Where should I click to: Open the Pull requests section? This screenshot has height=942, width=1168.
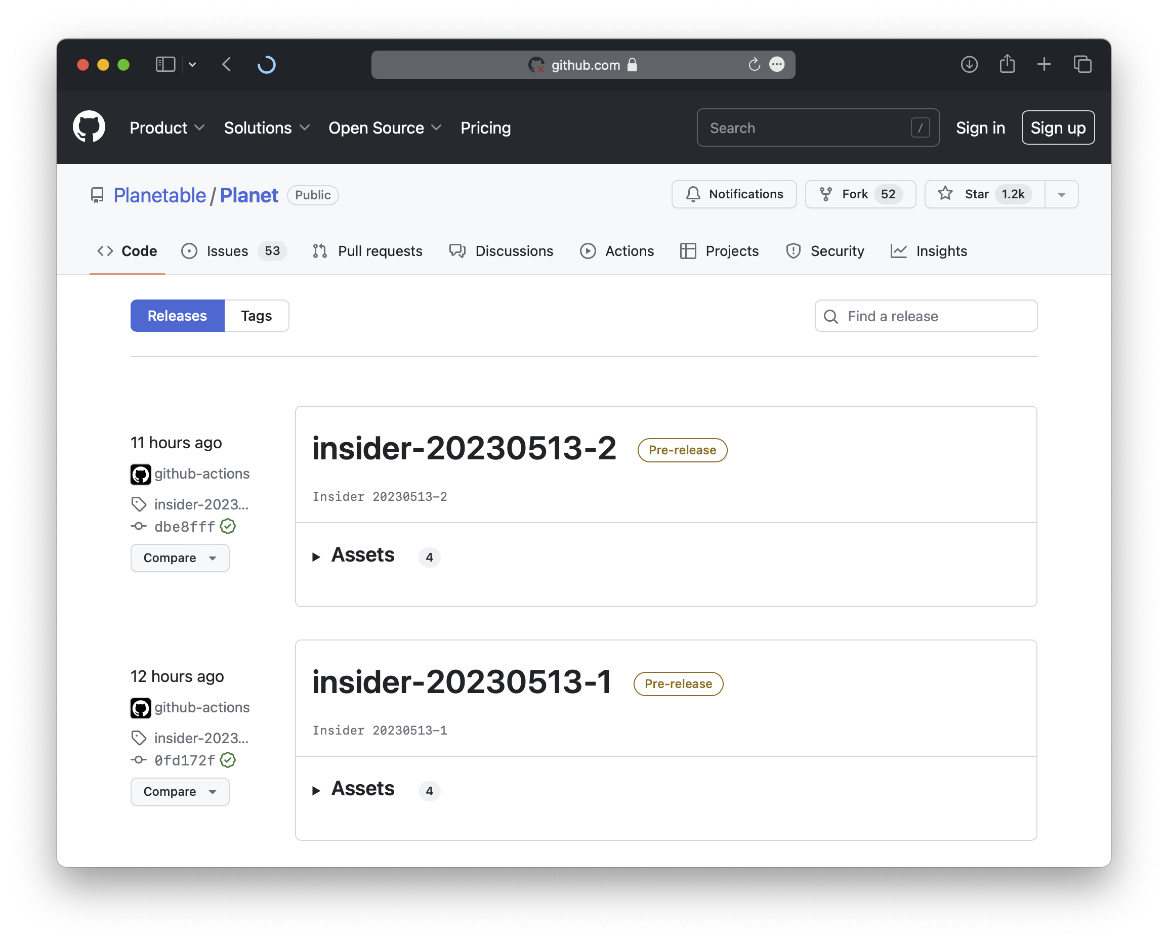(x=367, y=251)
